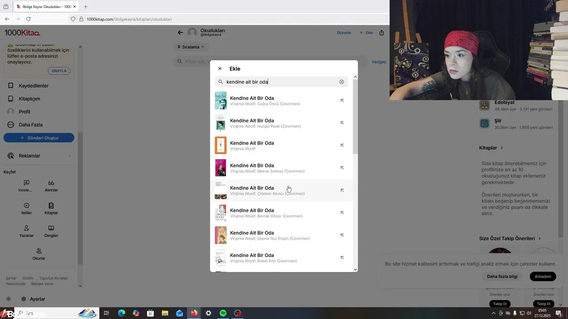Click the Ekle results scrollbar thumb

(x=355, y=117)
